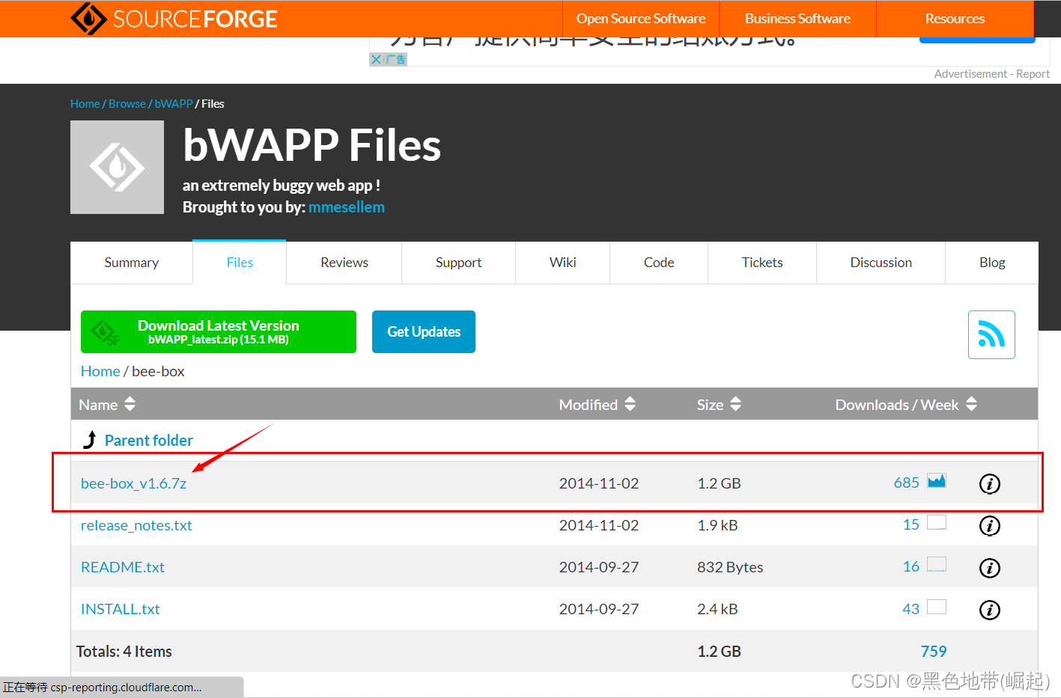The height and width of the screenshot is (698, 1061).
Task: View info icon for bee-box_v1.6.7z
Action: [990, 484]
